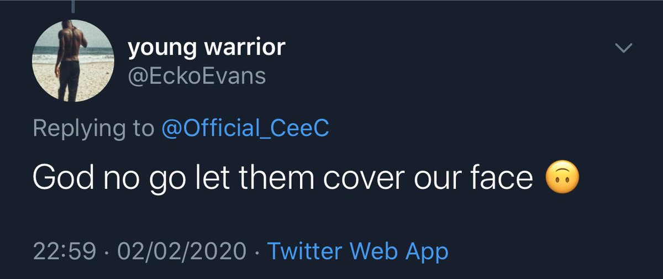Open the young warrior display name
663x279 pixels.
click(206, 48)
